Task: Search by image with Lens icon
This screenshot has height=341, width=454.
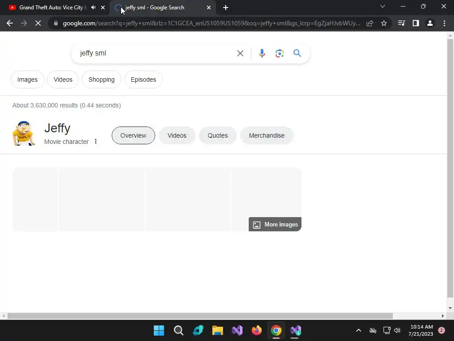Action: pos(279,53)
